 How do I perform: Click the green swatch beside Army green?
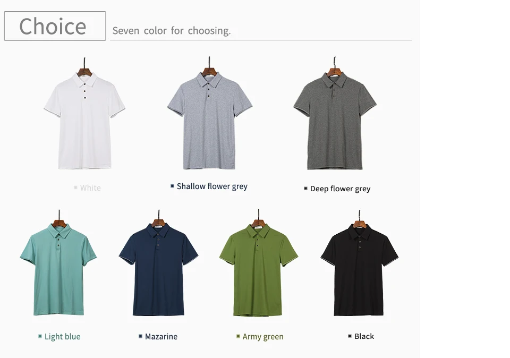238,336
